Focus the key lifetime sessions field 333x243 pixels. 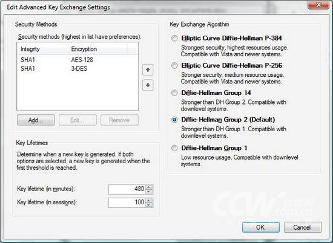coord(127,202)
